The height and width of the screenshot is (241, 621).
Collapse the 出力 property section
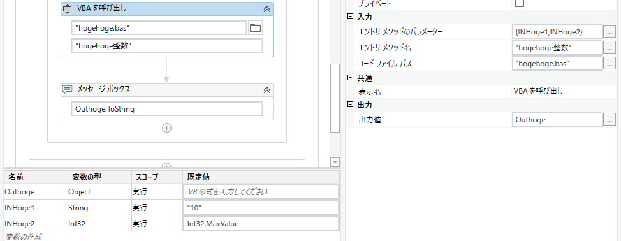350,105
